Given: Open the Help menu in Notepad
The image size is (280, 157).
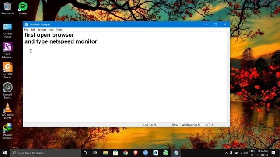Looking at the screenshot, I should (59, 30).
